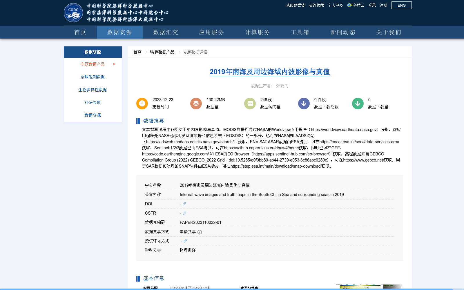Switch language with ENG button

pyautogui.click(x=402, y=5)
